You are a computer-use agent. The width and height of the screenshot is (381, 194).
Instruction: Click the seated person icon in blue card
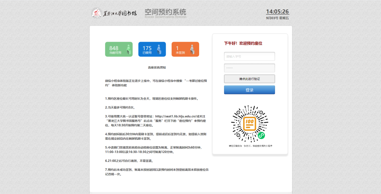tap(159, 49)
